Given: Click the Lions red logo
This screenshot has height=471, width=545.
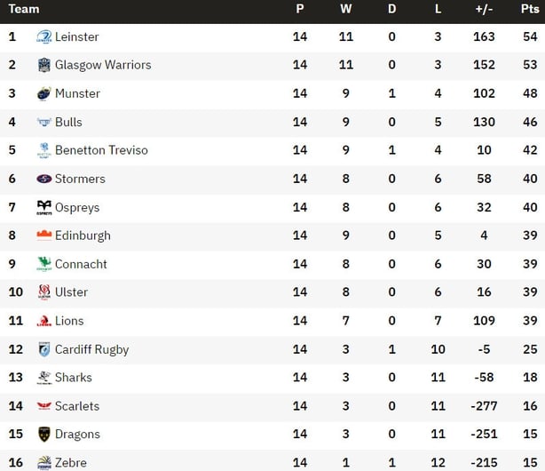Looking at the screenshot, I should [x=43, y=321].
